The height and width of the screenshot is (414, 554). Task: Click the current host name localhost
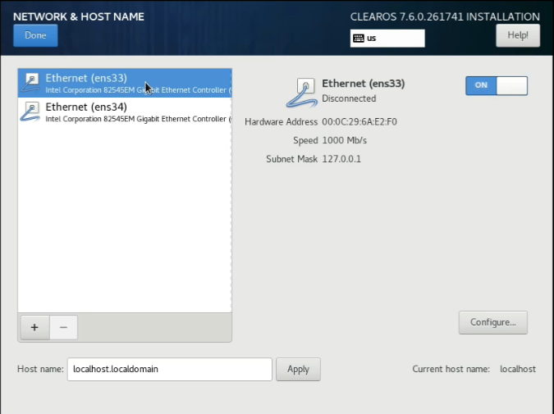(x=518, y=369)
